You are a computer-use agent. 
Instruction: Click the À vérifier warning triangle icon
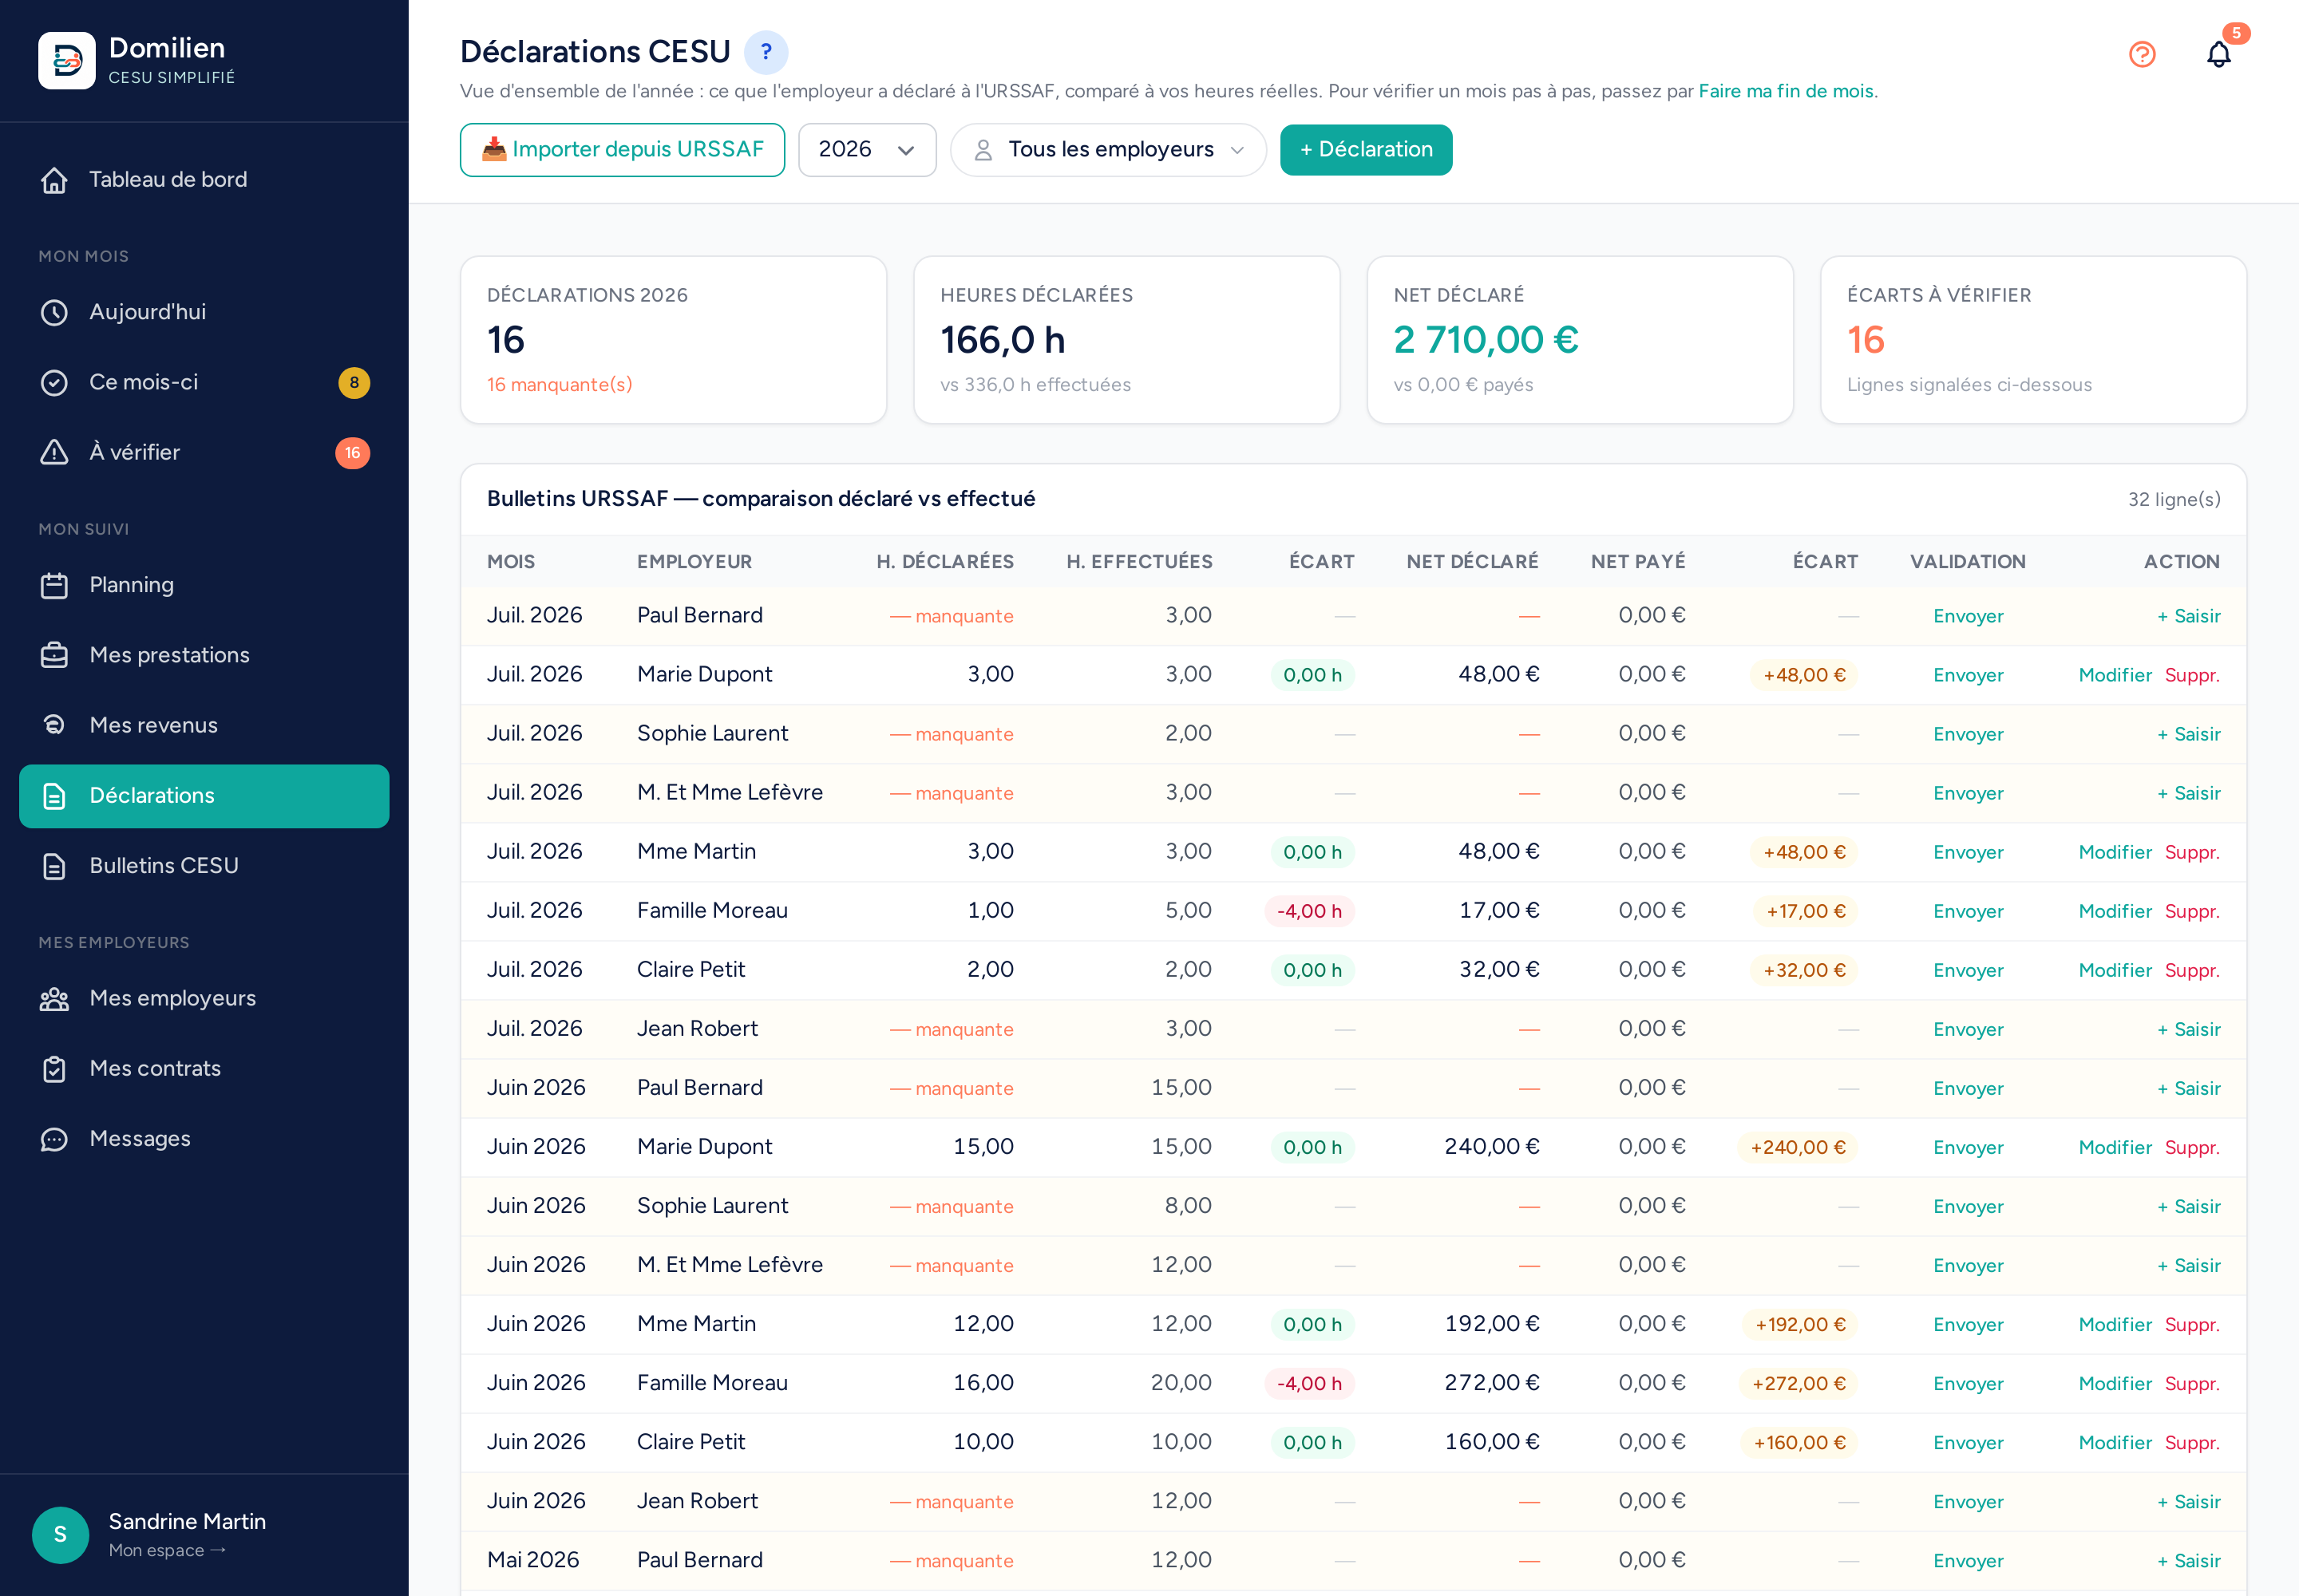[x=54, y=452]
